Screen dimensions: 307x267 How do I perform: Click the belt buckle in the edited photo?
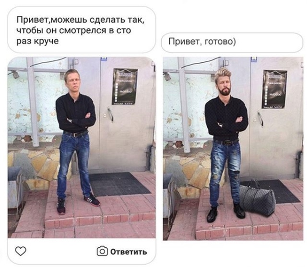[x=228, y=142]
